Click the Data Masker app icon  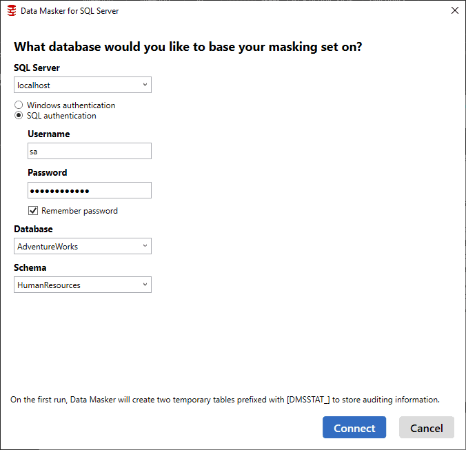12,11
